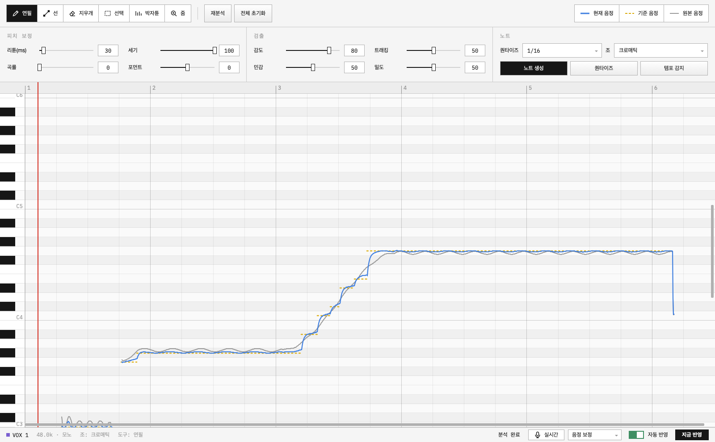Click the 분석 완료 status text
The height and width of the screenshot is (442, 715).
(509, 435)
